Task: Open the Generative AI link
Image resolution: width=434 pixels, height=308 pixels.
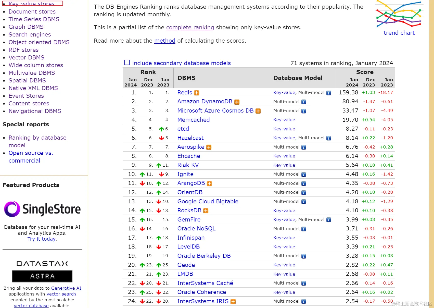Action: (x=66, y=288)
